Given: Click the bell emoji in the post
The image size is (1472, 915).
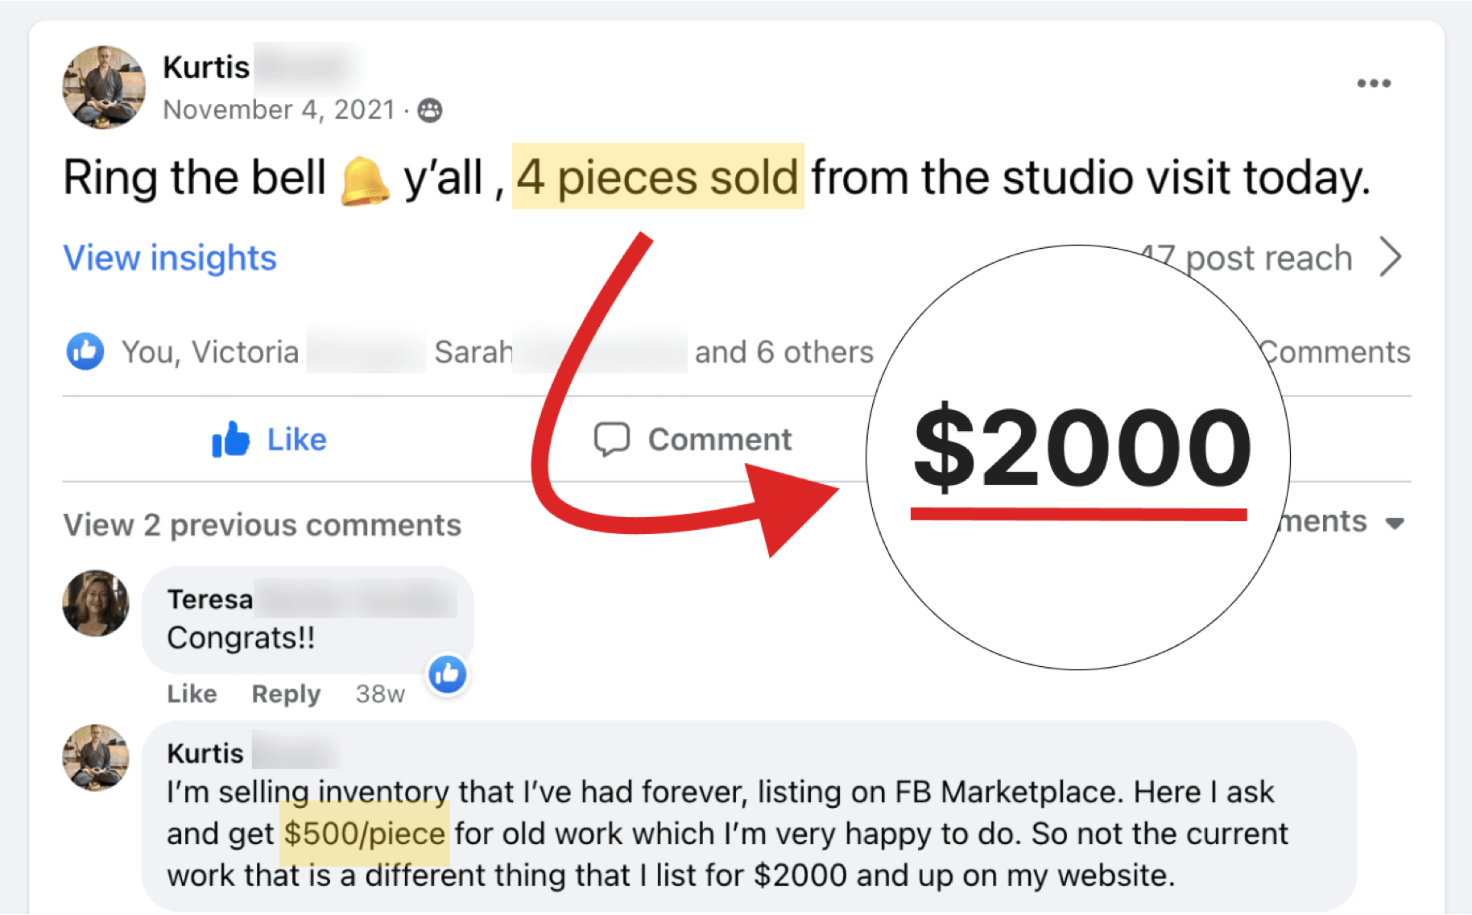Looking at the screenshot, I should [x=364, y=180].
